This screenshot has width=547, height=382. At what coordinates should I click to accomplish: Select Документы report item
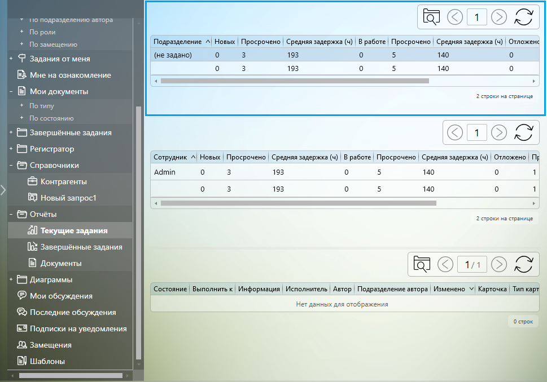pos(61,263)
